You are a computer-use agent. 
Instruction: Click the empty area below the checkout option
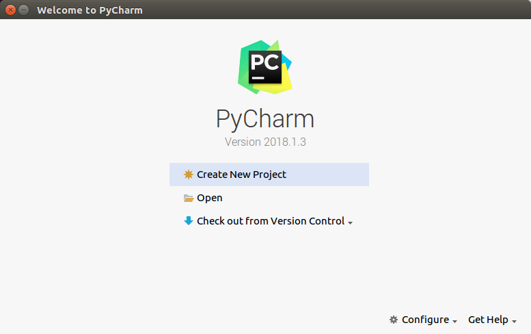click(x=269, y=264)
